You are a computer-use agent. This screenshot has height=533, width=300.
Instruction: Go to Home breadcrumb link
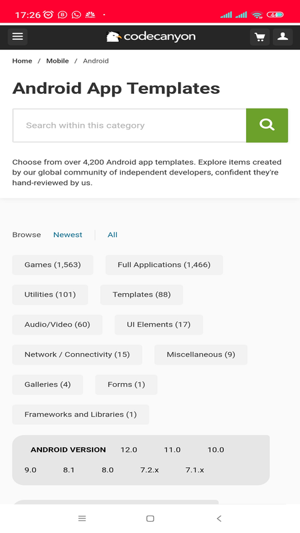[x=22, y=61]
